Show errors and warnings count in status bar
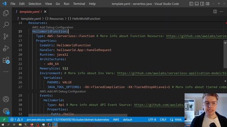The height and width of the screenshot is (127, 227). pyautogui.click(x=17, y=120)
